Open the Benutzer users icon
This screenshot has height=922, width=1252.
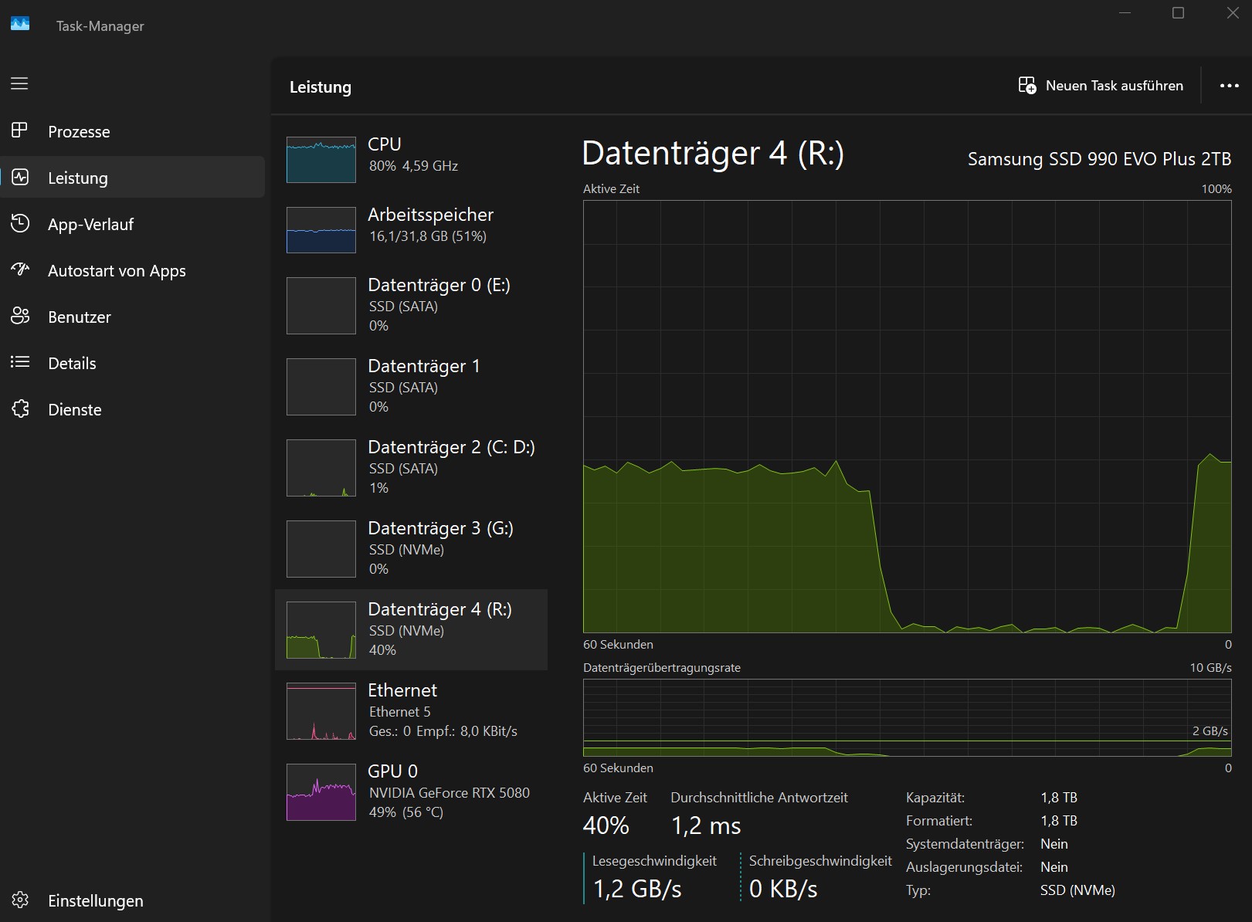[x=20, y=317]
